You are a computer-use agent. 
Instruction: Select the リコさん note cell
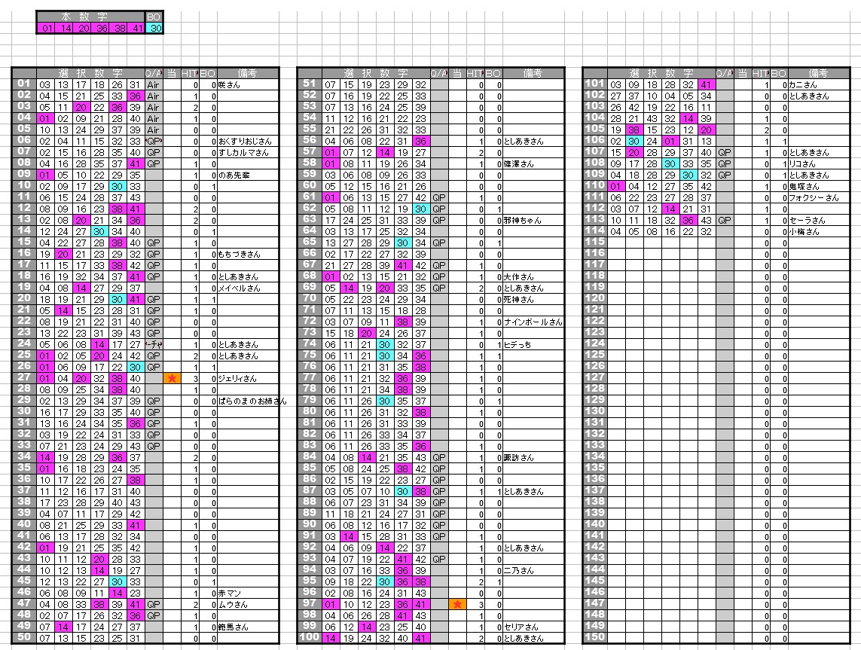click(x=819, y=163)
